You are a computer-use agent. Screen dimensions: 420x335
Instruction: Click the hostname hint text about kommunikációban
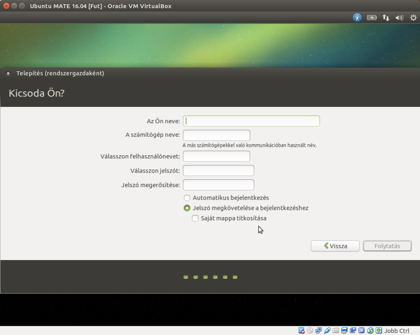(249, 145)
